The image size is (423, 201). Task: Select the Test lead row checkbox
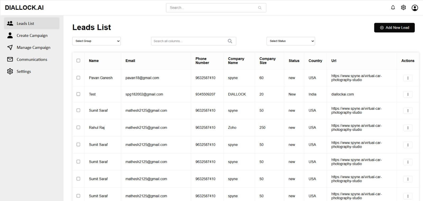78,94
